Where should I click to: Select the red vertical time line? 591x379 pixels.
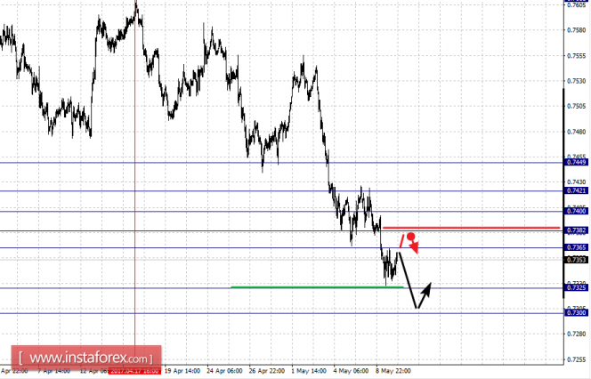[x=135, y=177]
